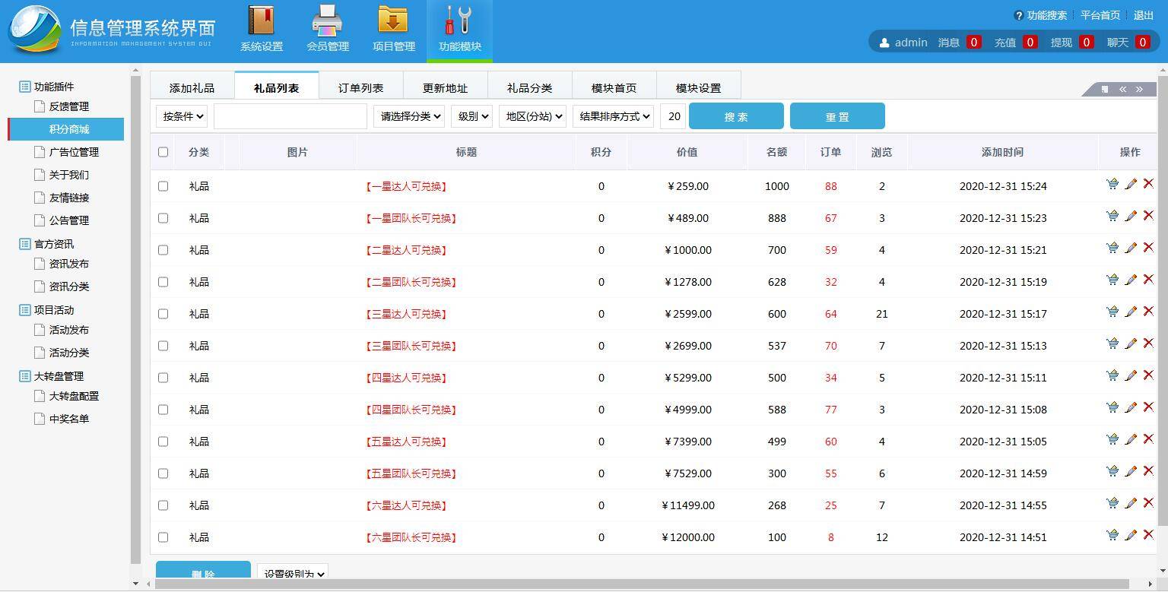Viewport: 1168px width, 592px height.
Task: Click the cart icon for 【一星达人可兑换】
Action: point(1112,182)
